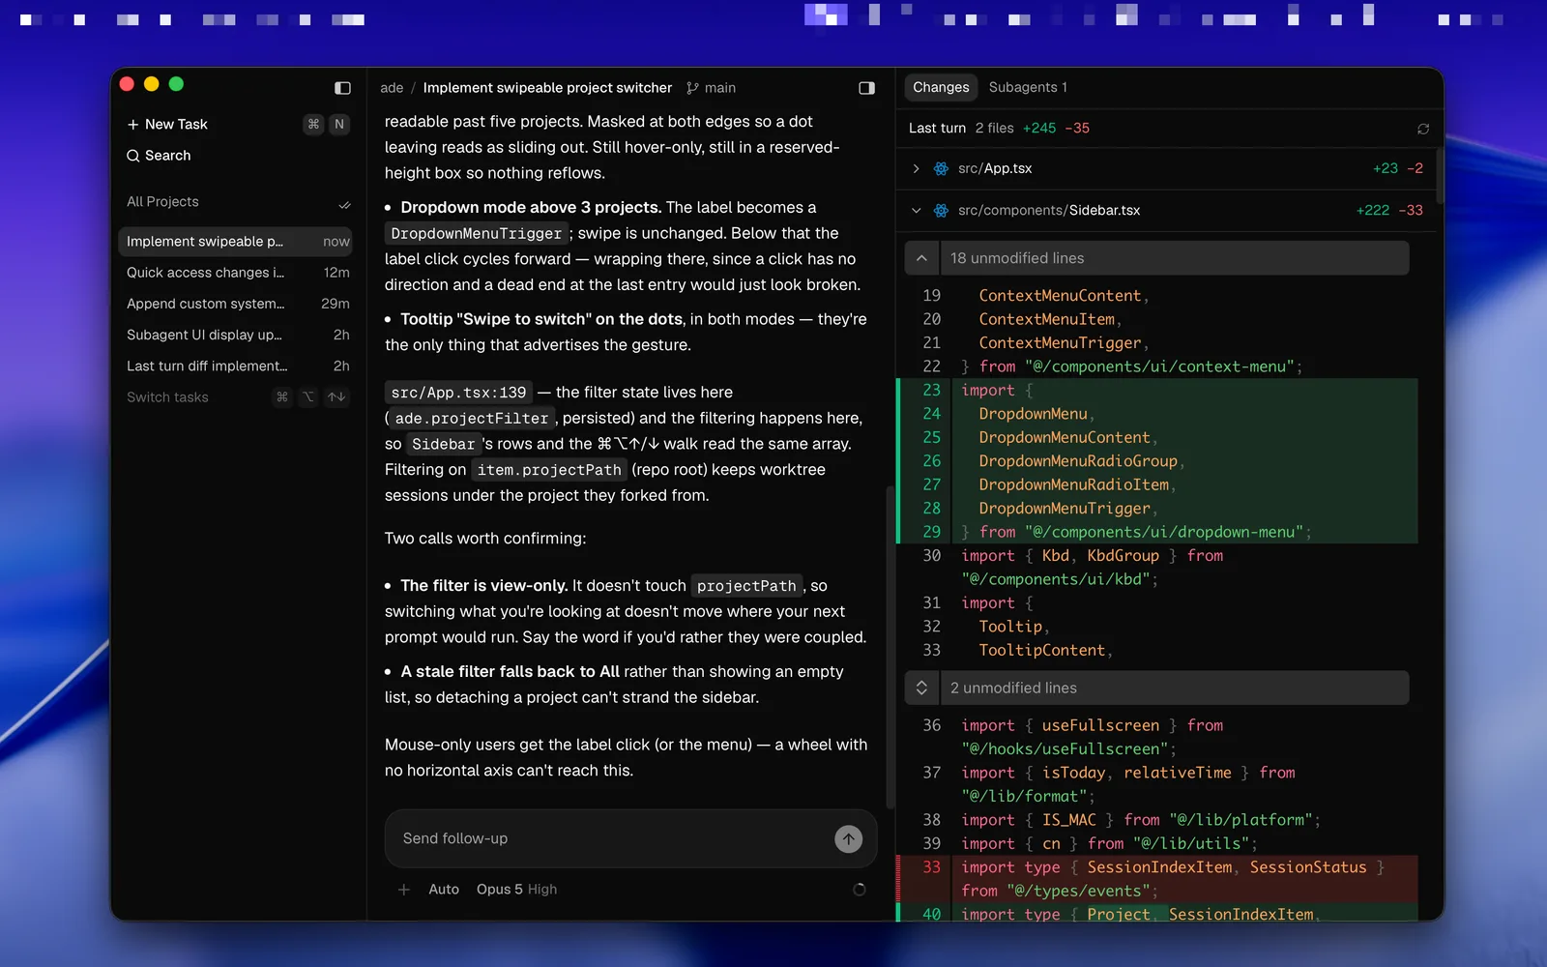Click the refresh icon in Last turn row
1547x967 pixels.
(x=1423, y=129)
